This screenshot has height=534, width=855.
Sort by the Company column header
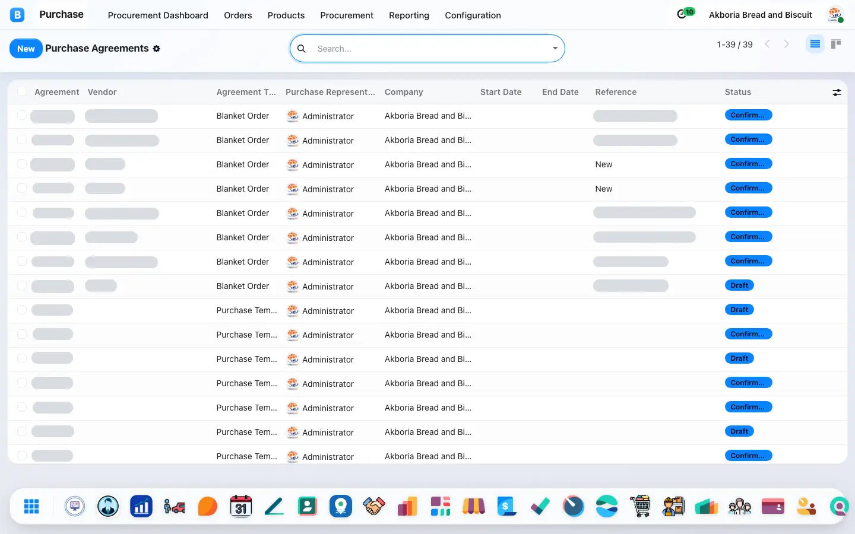click(x=404, y=92)
